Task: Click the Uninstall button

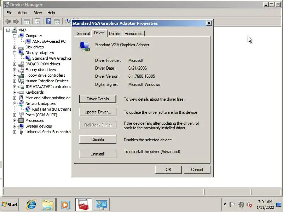Action: (98, 154)
